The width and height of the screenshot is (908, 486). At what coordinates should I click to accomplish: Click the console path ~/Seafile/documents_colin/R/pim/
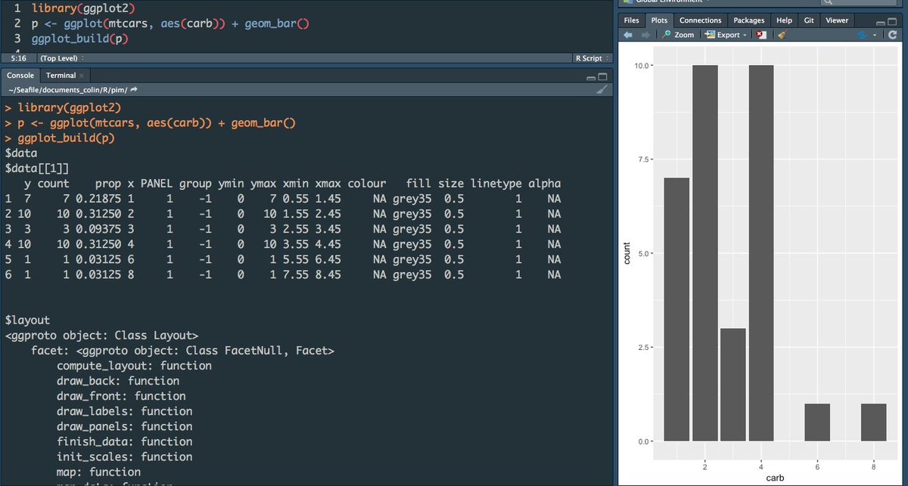coord(67,90)
